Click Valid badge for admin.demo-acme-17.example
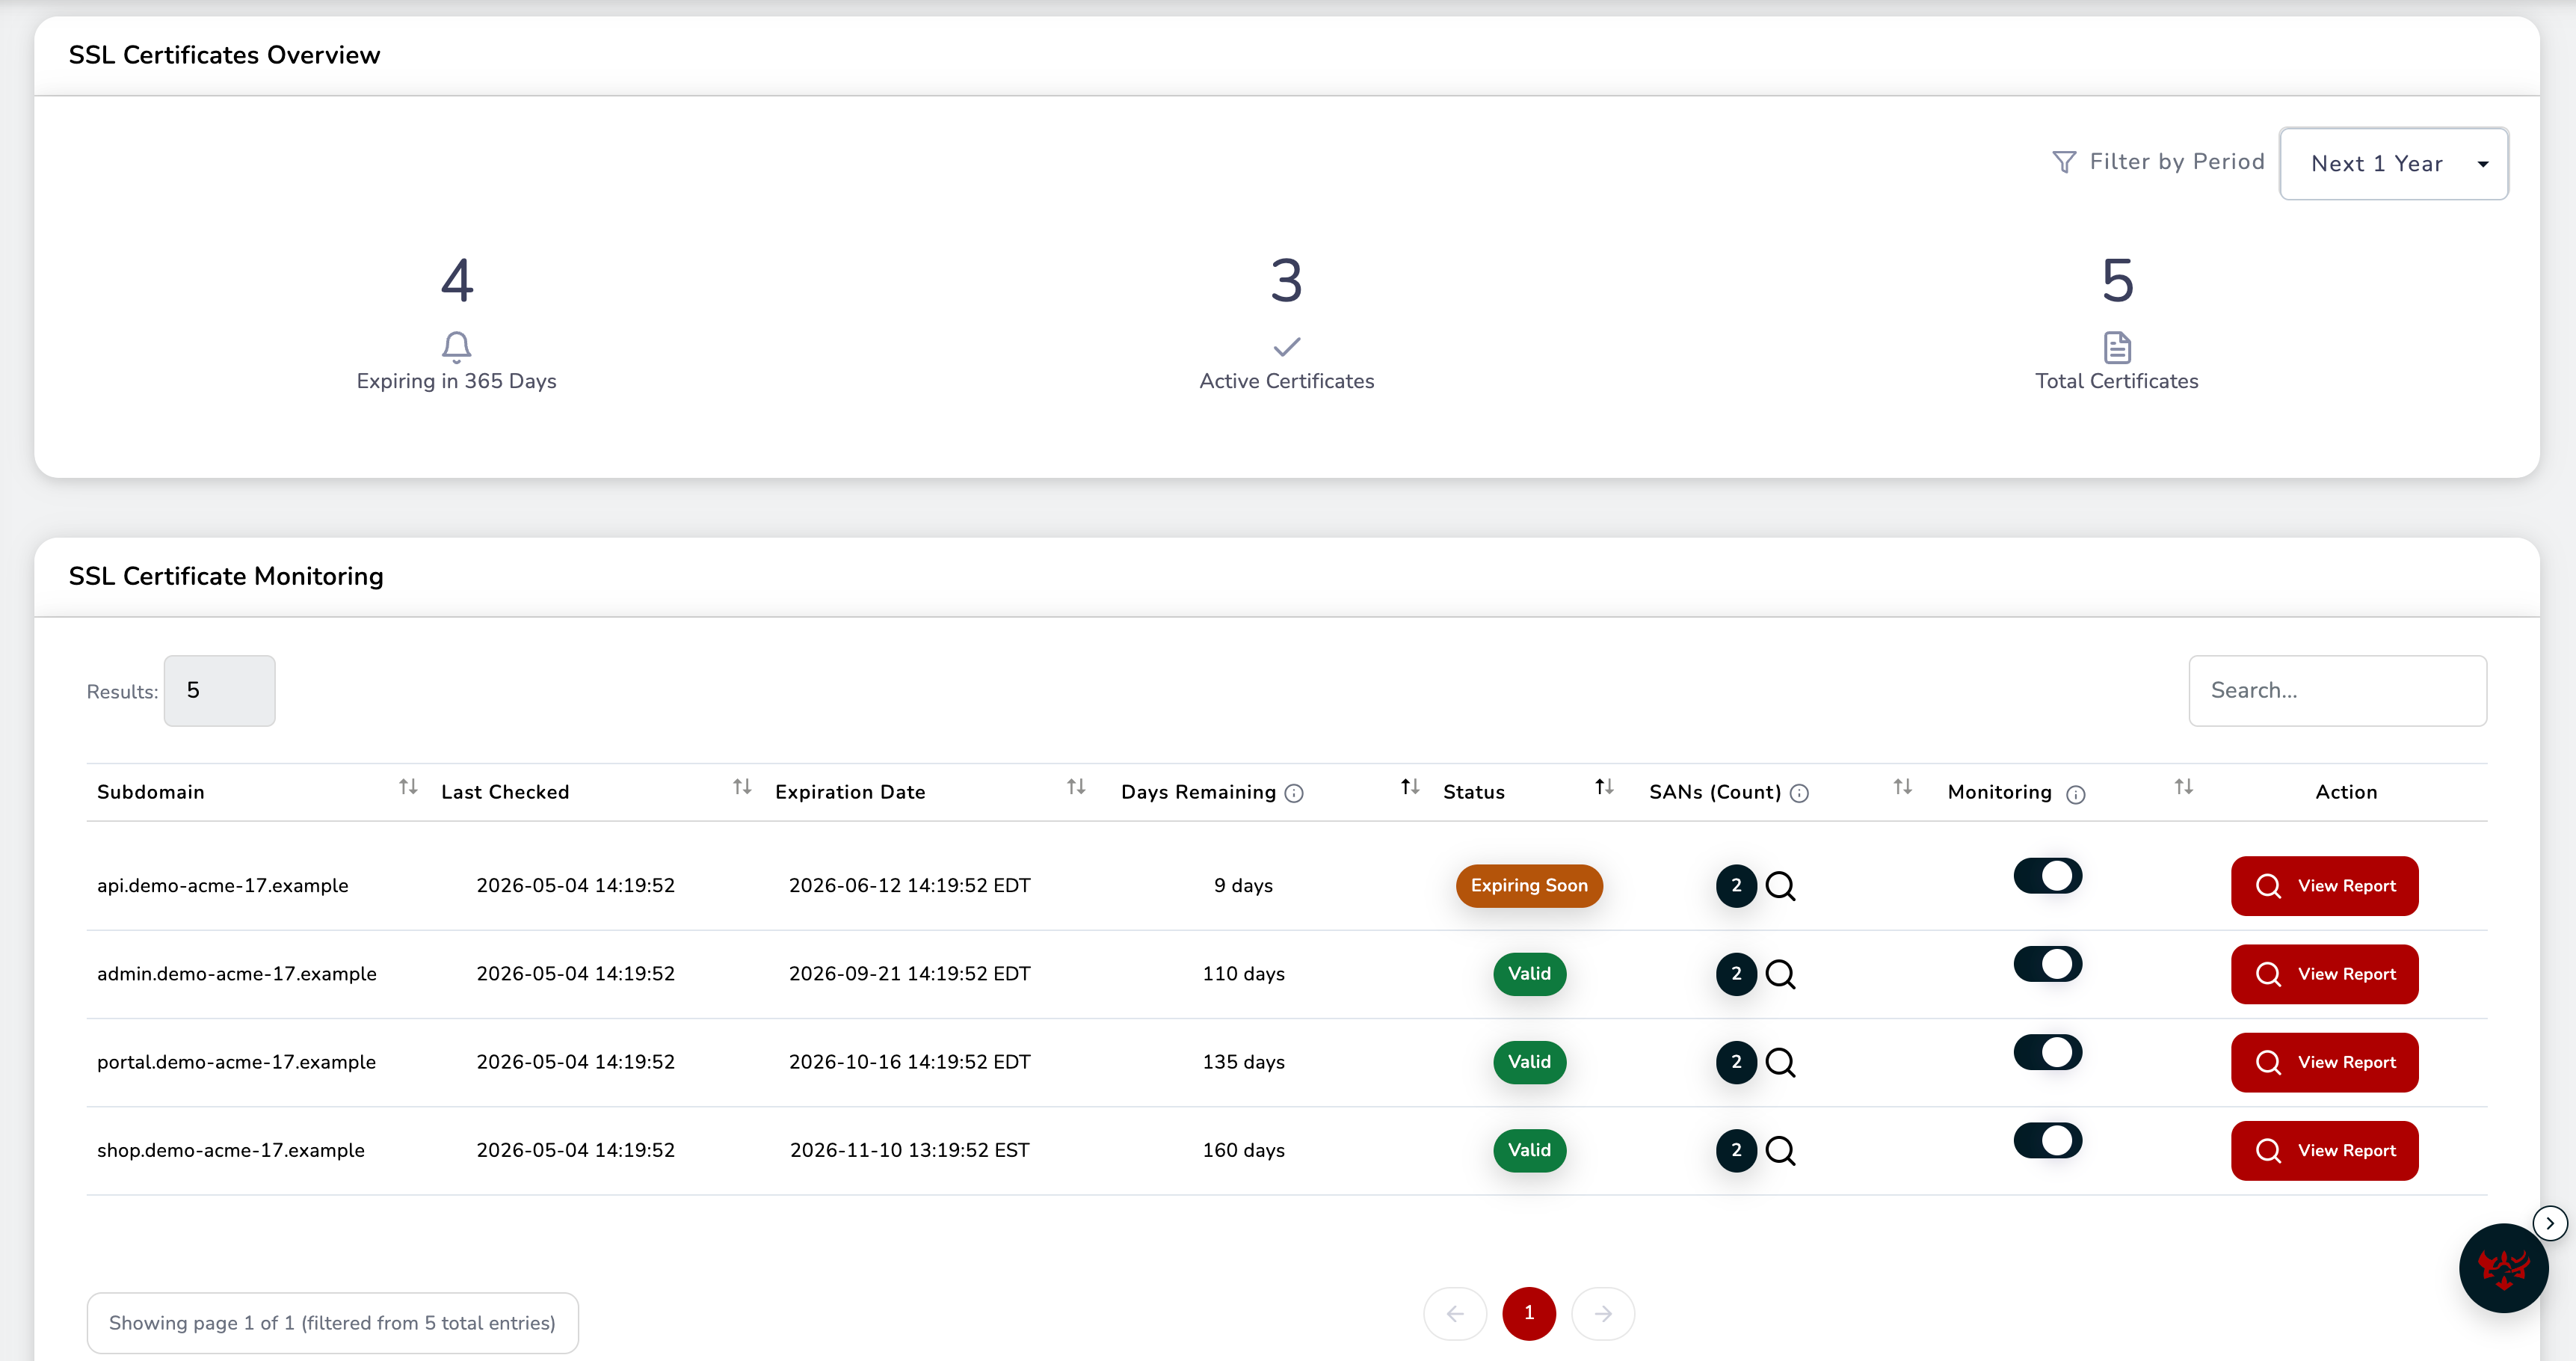Viewport: 2576px width, 1361px height. click(x=1529, y=974)
